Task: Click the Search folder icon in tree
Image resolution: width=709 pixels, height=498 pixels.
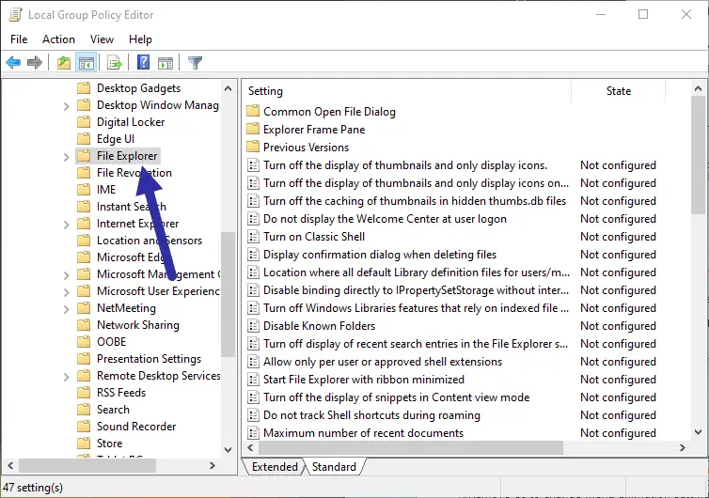Action: tap(84, 409)
